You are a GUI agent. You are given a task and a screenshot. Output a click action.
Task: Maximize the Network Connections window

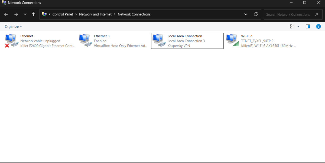click(304, 3)
